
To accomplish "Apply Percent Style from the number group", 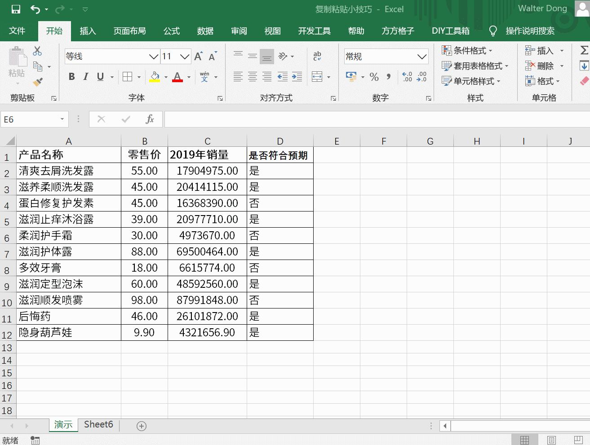I will pyautogui.click(x=374, y=76).
